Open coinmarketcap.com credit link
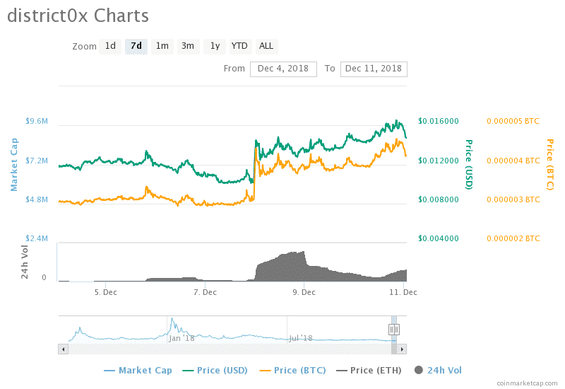The width and height of the screenshot is (565, 389). pyautogui.click(x=526, y=383)
